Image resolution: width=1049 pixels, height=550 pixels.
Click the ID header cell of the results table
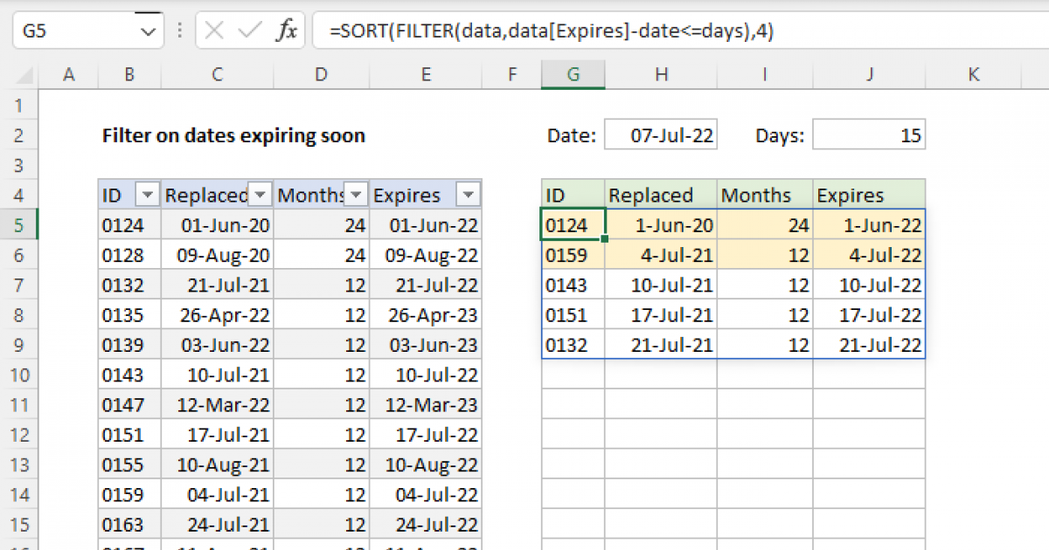tap(573, 195)
